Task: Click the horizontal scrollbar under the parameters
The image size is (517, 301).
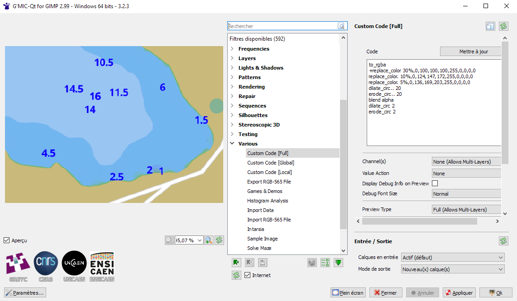Action: tap(419, 221)
